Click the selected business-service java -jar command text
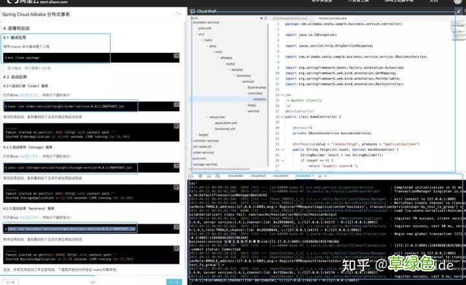The width and height of the screenshot is (466, 285). coord(72,229)
